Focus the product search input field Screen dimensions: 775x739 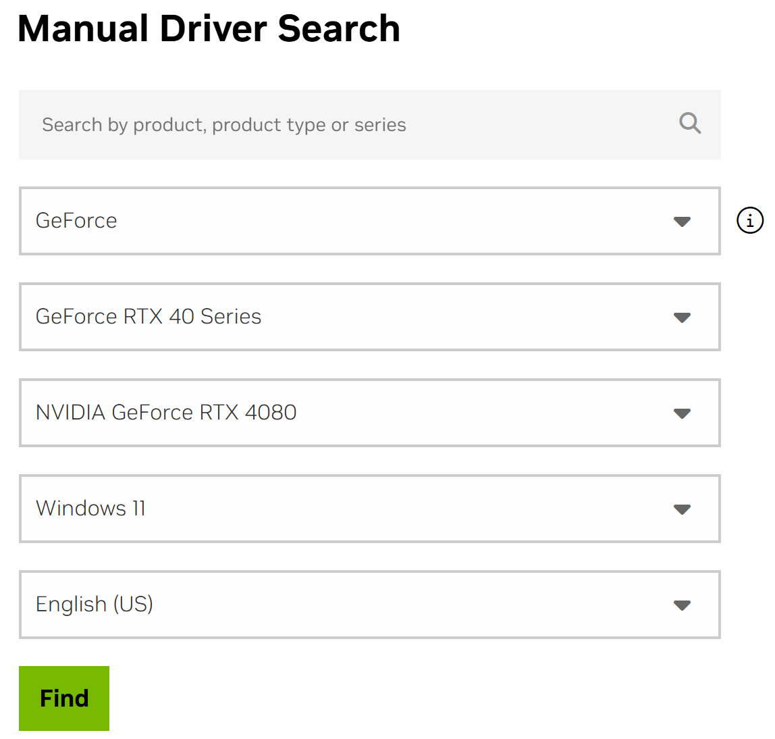coord(370,125)
